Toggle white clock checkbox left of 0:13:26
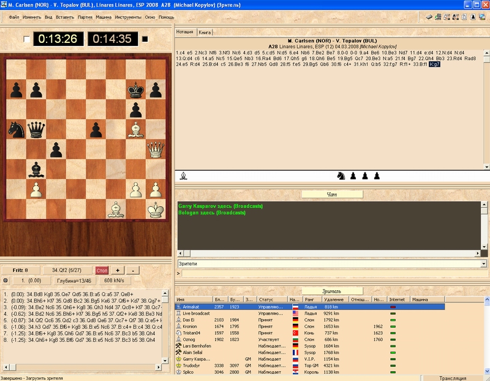 [26, 40]
